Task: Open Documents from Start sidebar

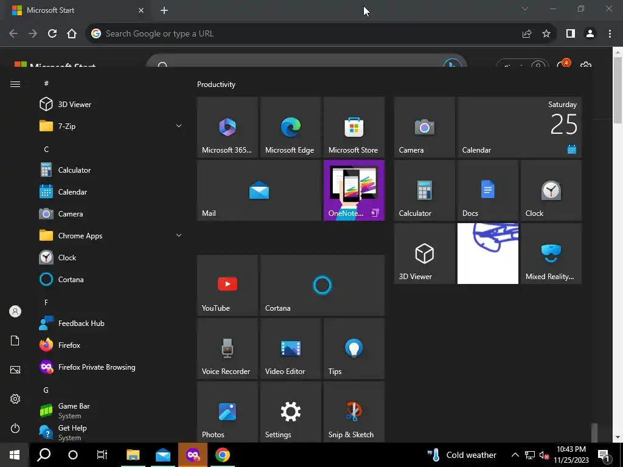Action: [x=15, y=341]
